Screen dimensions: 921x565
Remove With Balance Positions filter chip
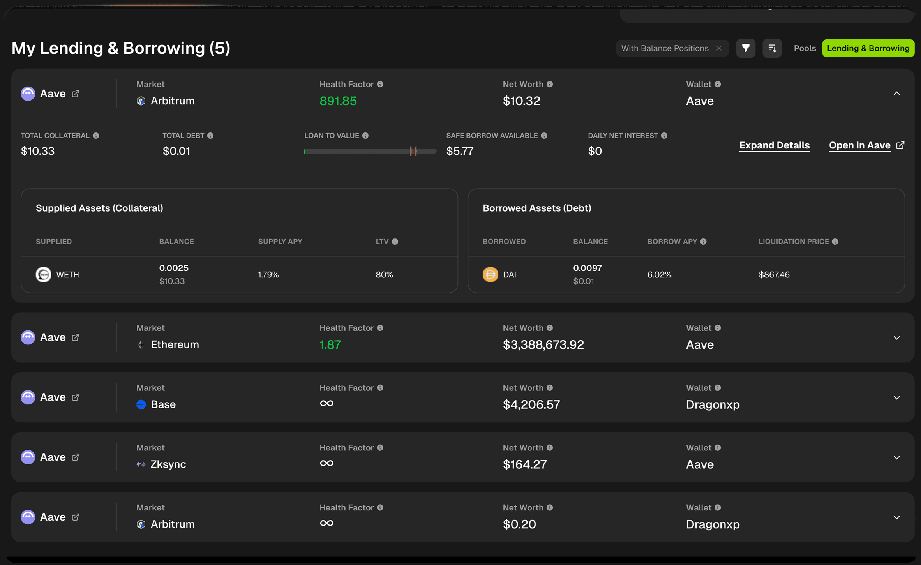click(x=719, y=48)
